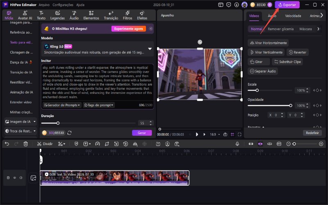This screenshot has width=328, height=205.
Task: Toggle Posição keyframe diamond
Action: click(x=317, y=115)
